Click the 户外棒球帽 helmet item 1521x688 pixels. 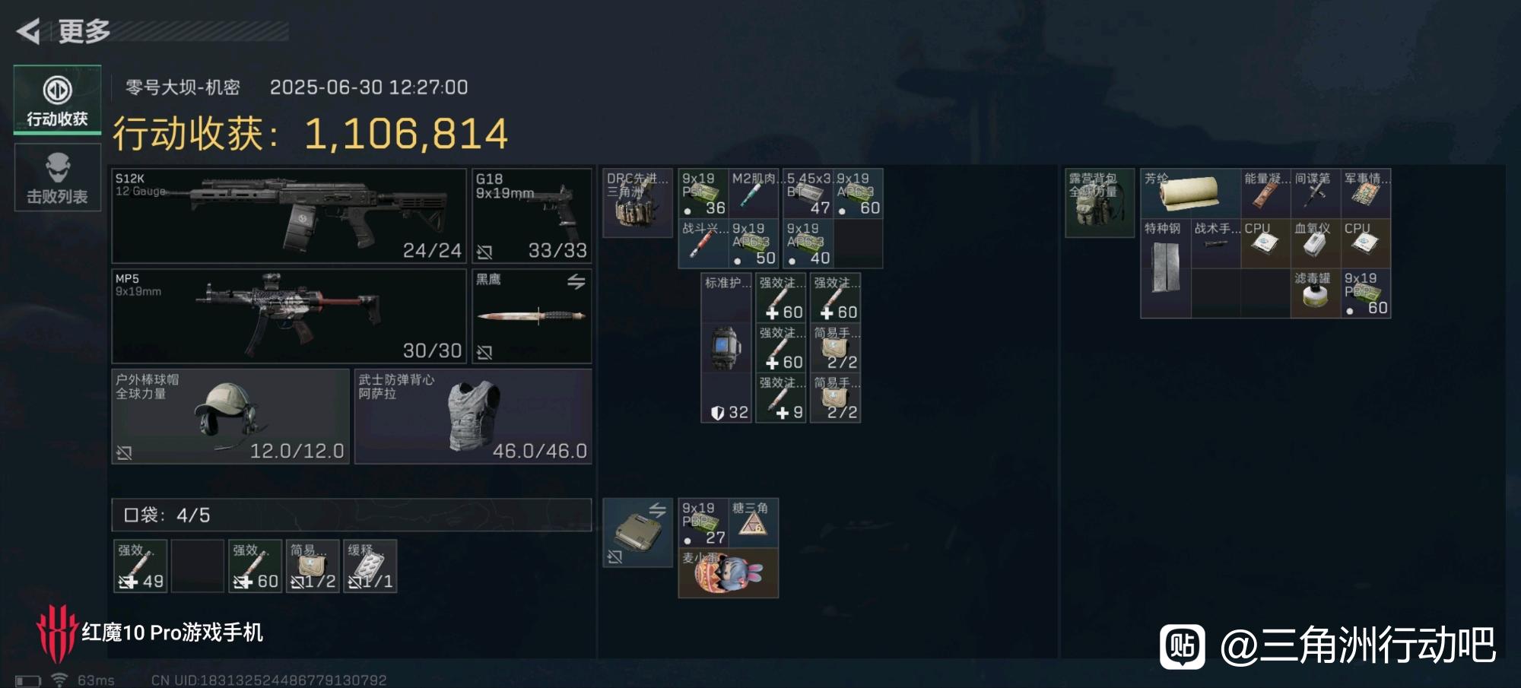(x=230, y=417)
